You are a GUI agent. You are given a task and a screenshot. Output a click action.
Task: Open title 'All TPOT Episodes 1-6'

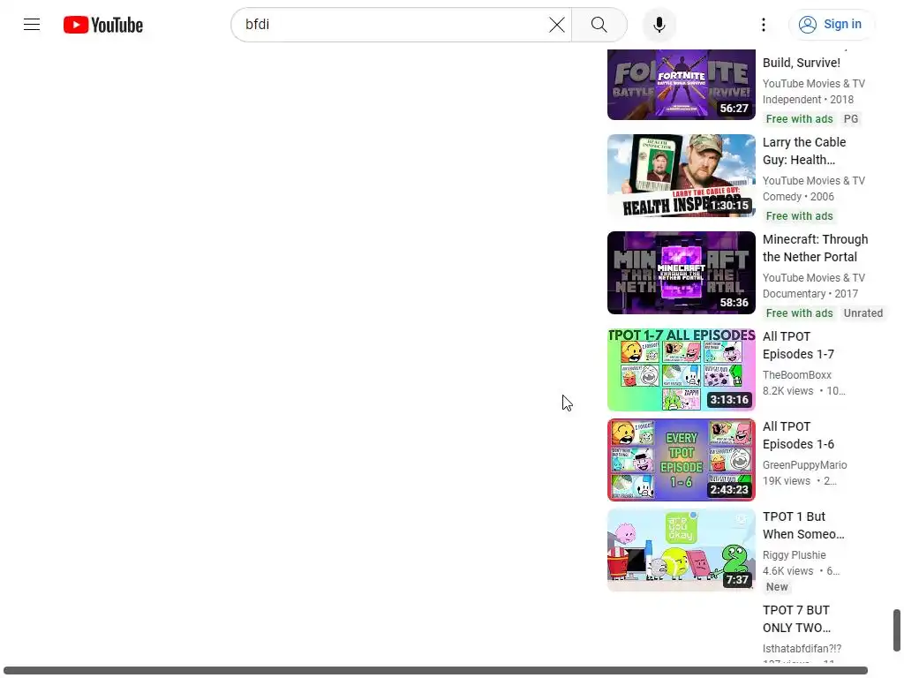pyautogui.click(x=798, y=435)
